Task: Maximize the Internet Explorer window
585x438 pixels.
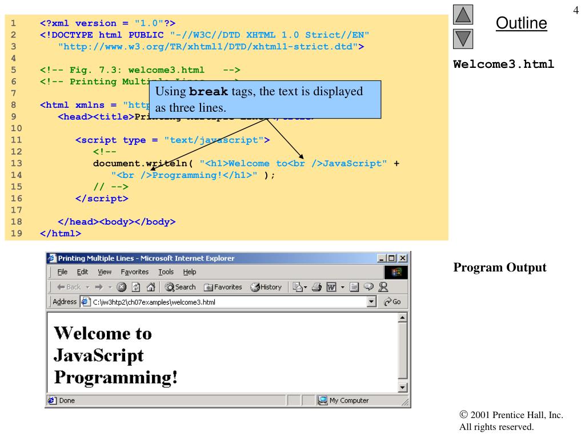Action: pos(391,258)
